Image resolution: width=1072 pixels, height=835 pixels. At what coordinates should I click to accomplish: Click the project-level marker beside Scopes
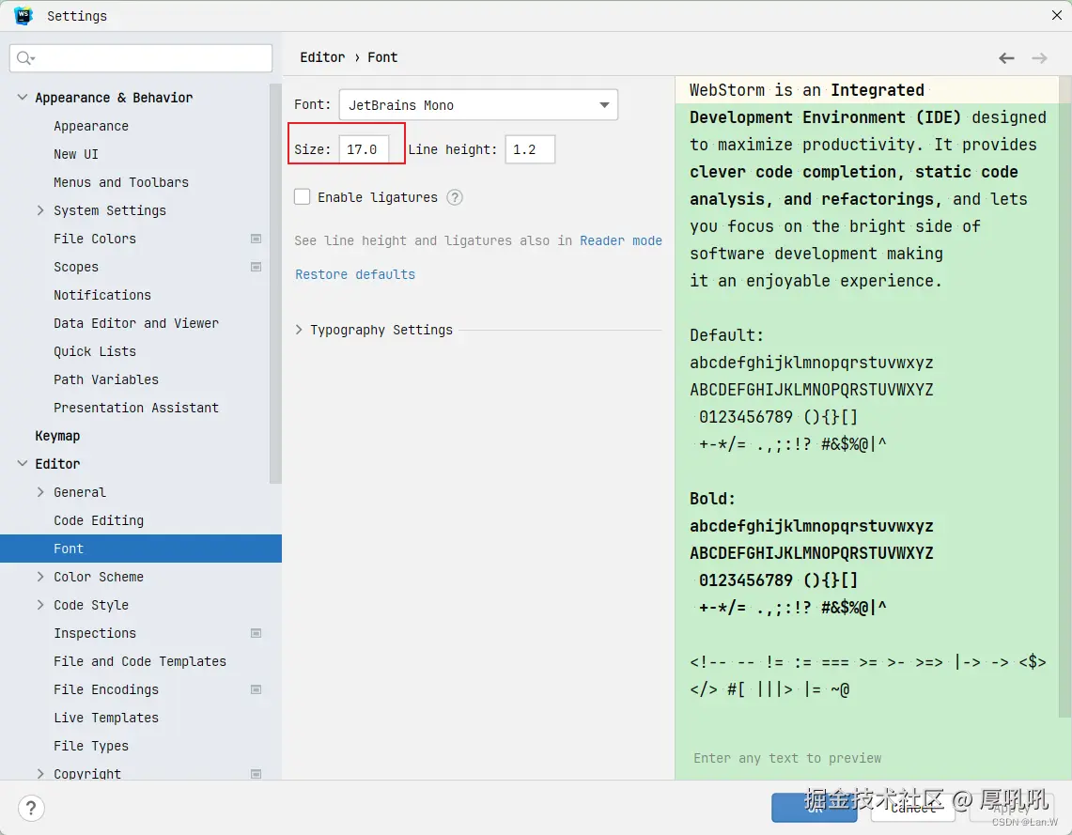(256, 267)
